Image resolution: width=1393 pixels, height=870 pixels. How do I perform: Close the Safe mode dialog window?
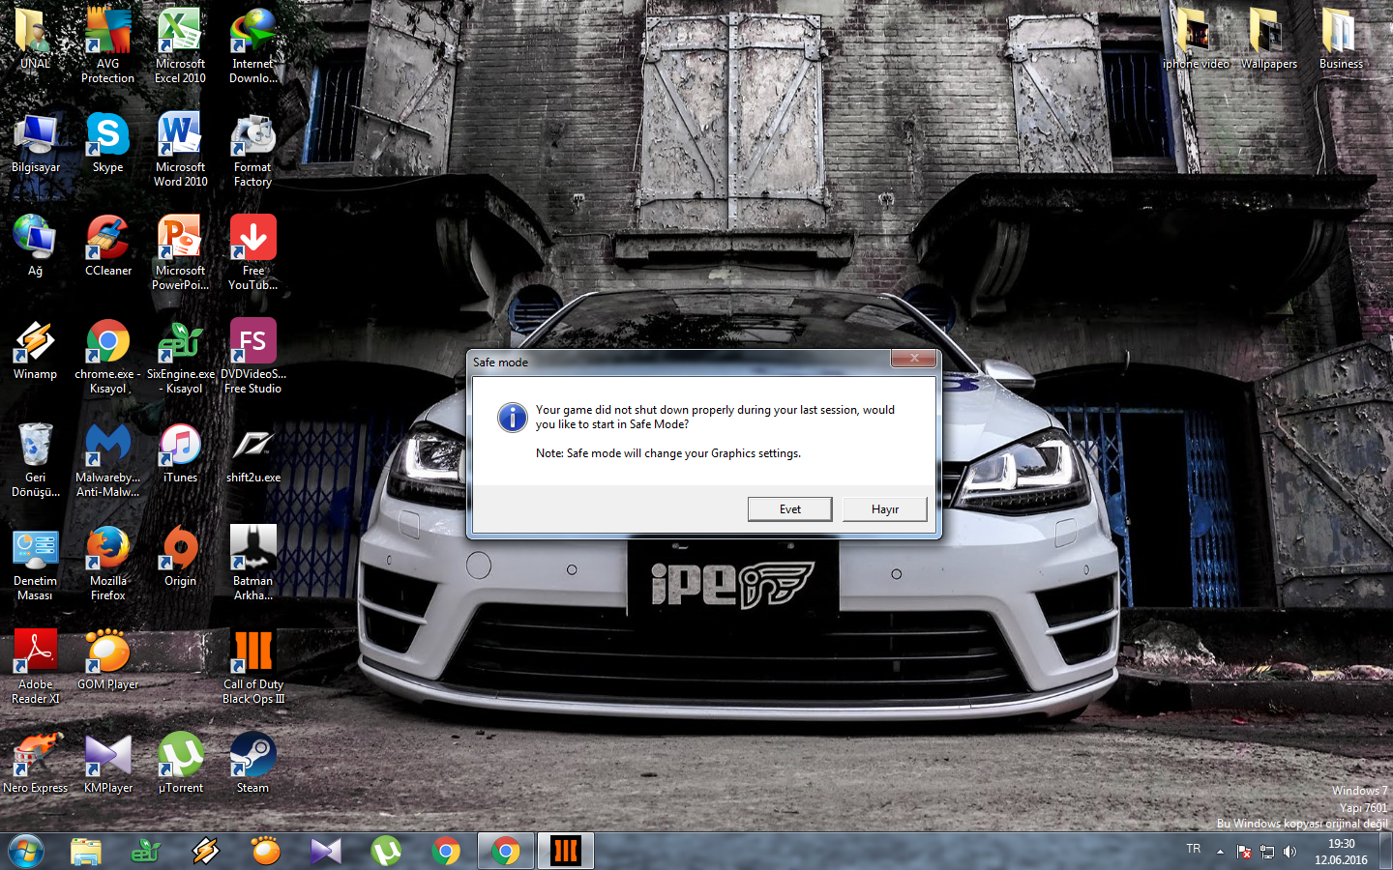[x=913, y=359]
